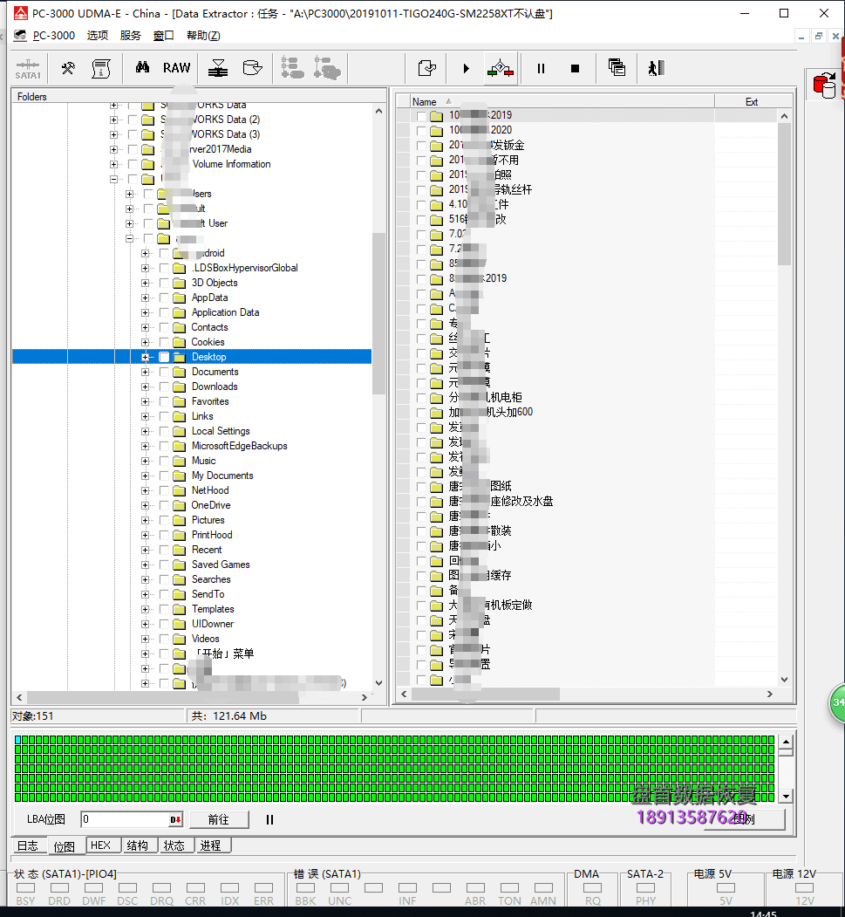
Task: Check the Documents folder checkbox
Action: 164,372
